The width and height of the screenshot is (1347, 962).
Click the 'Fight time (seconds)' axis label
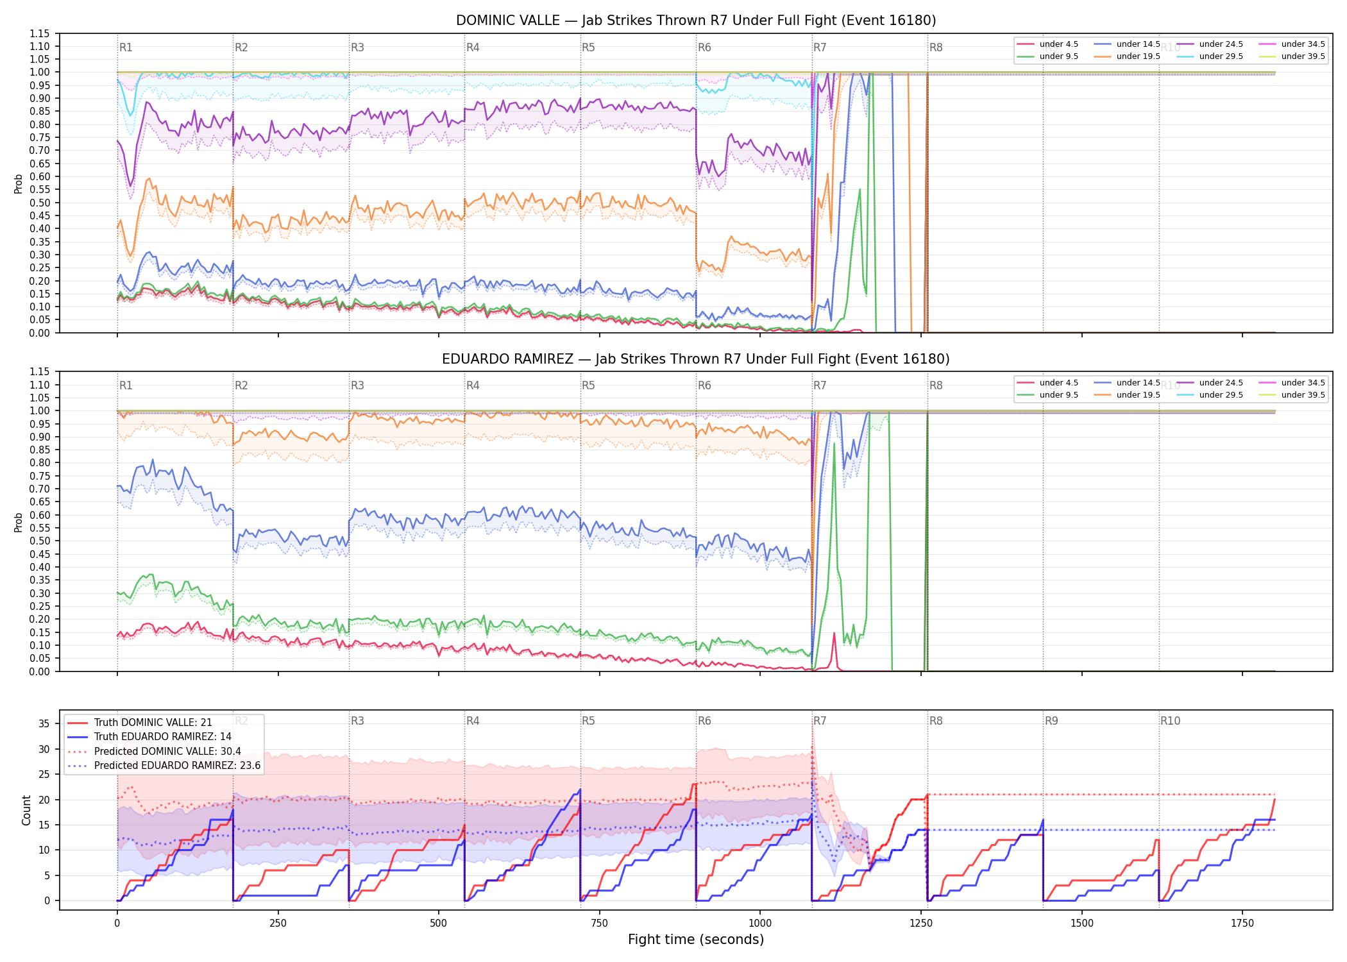(x=696, y=940)
